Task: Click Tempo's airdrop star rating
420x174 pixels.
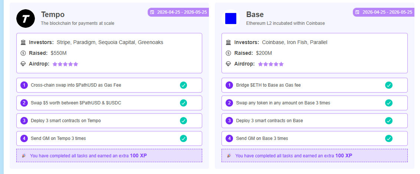Action: point(65,64)
